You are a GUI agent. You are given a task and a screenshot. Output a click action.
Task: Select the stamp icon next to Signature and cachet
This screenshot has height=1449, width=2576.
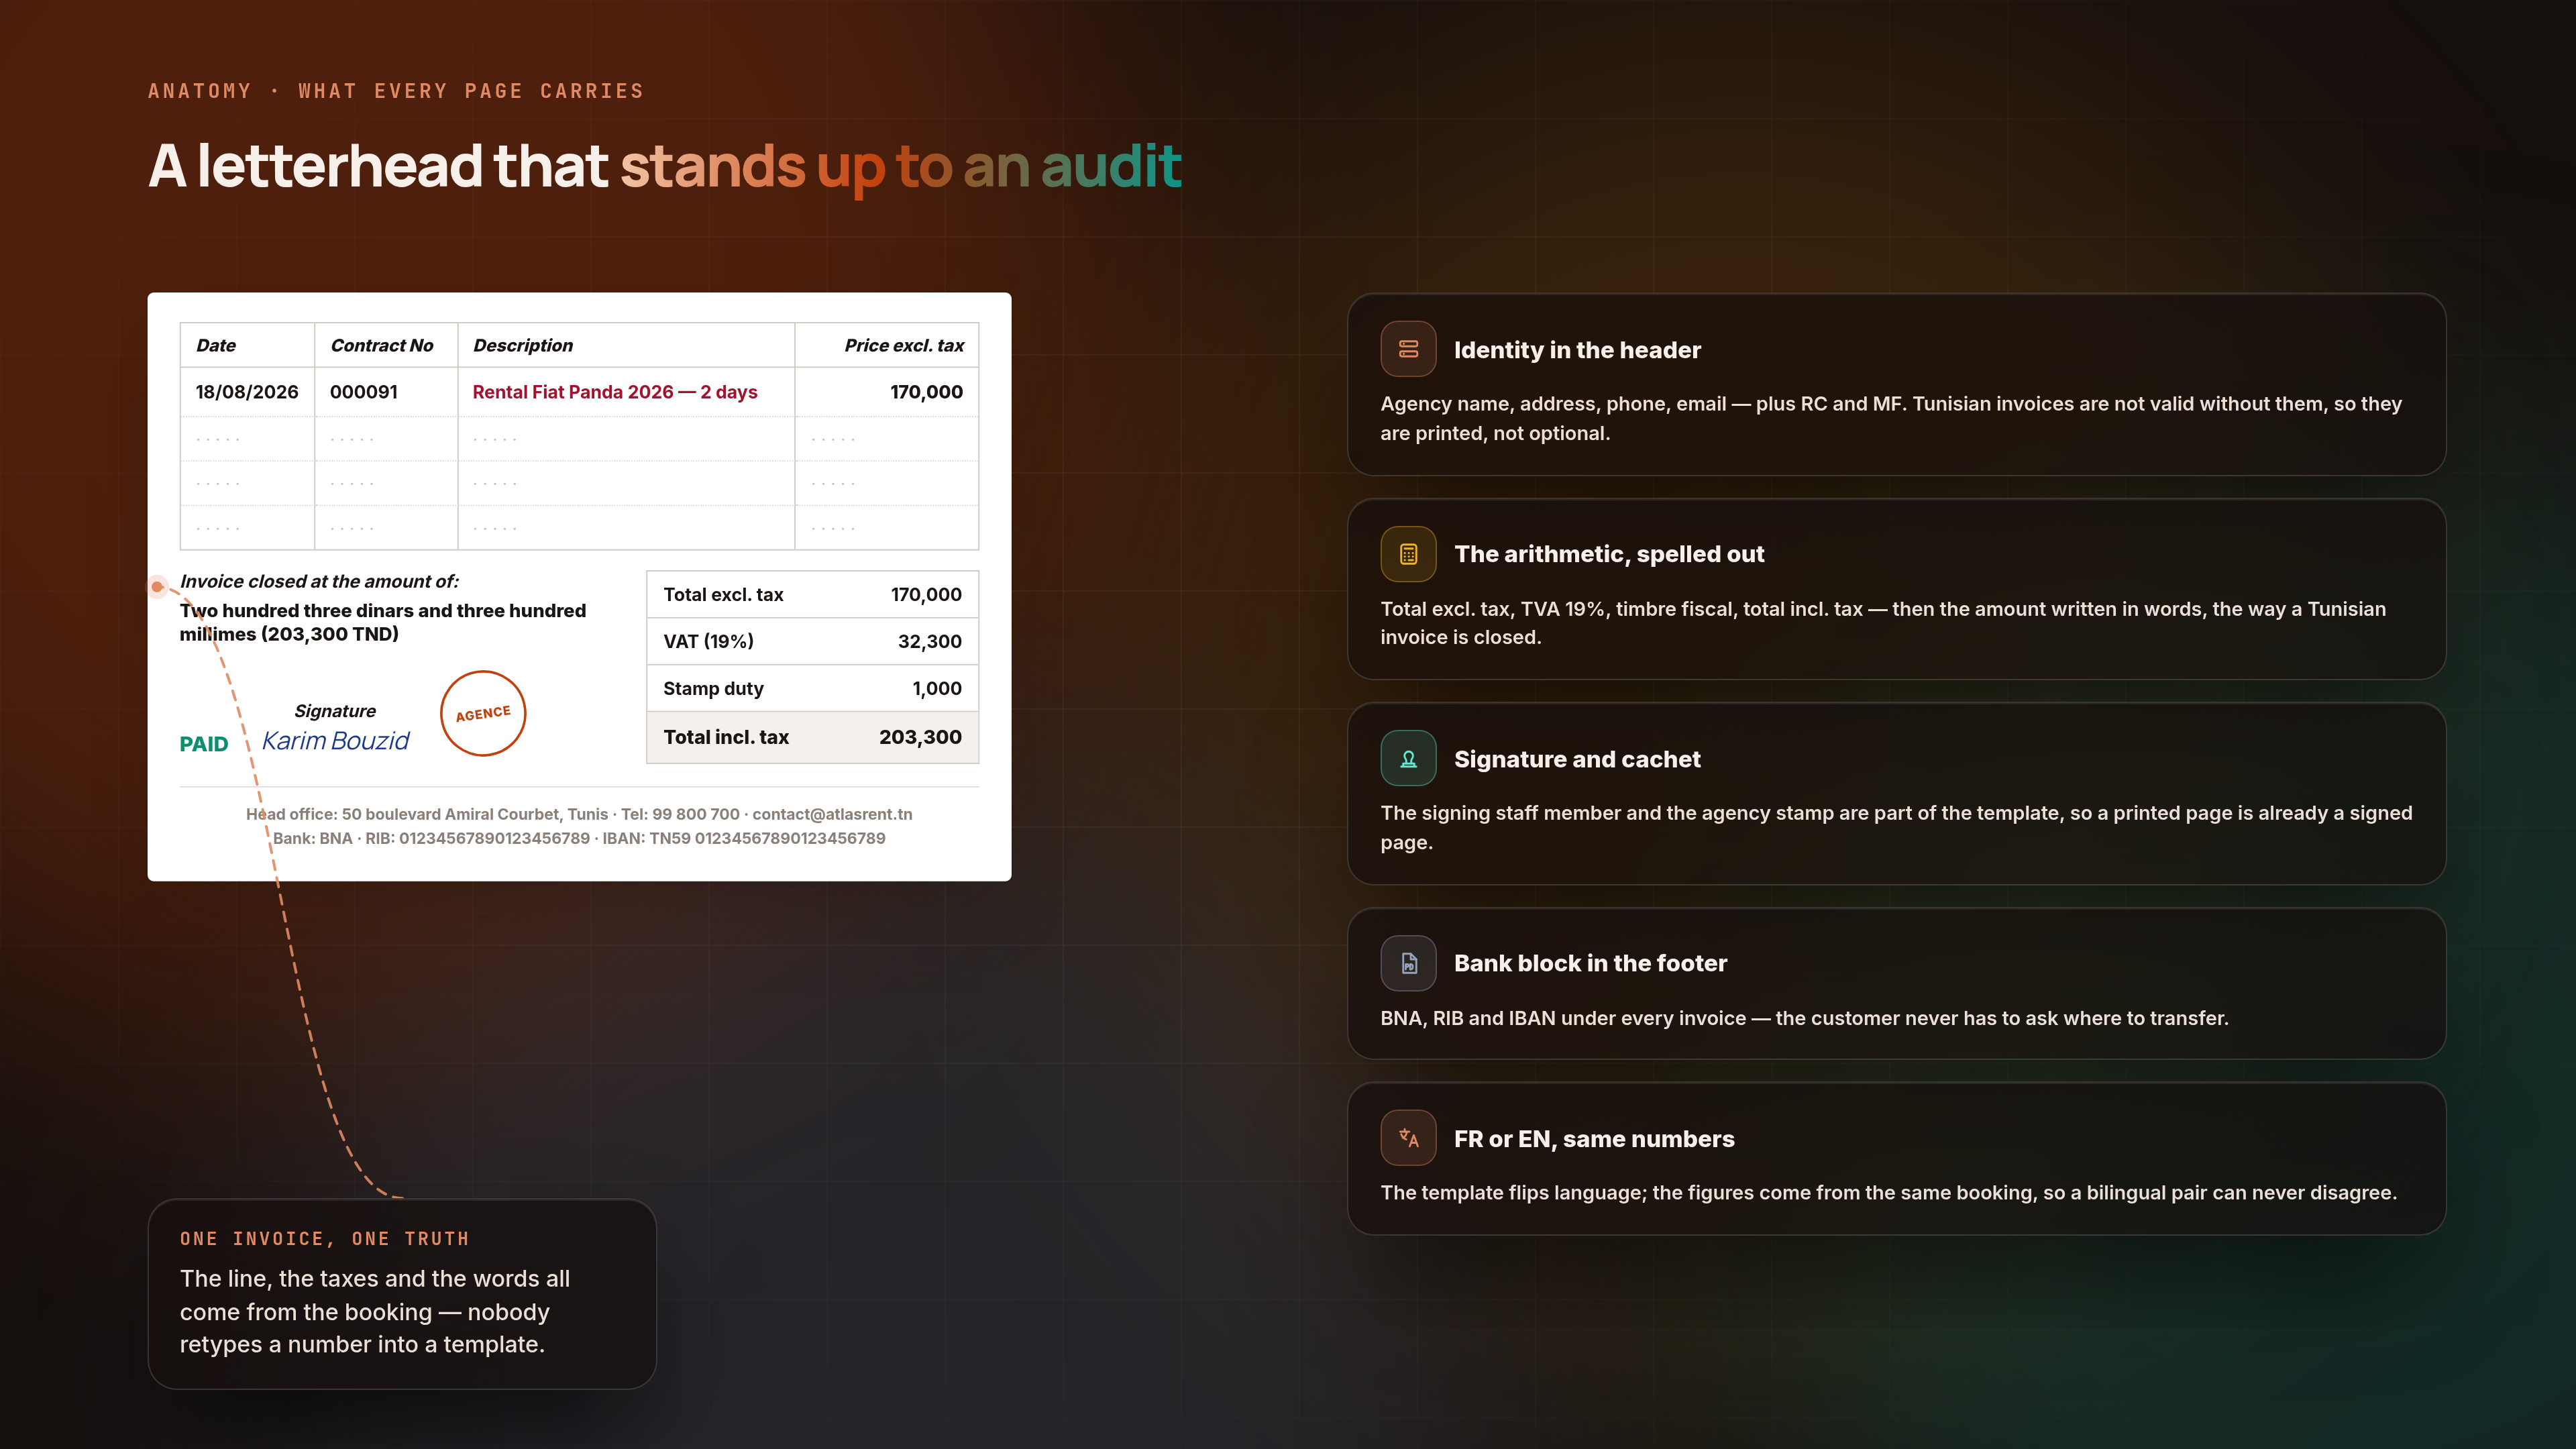[x=1408, y=759]
